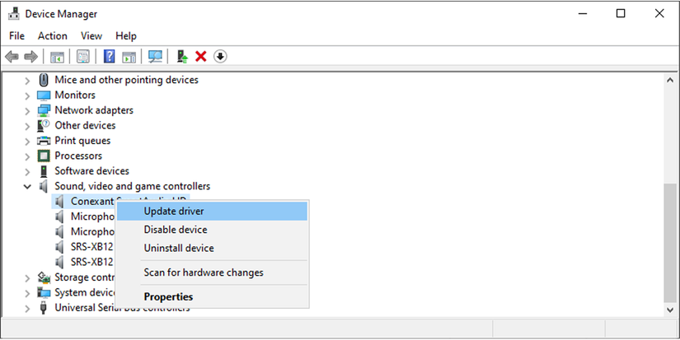
Task: Select the System devices icon
Action: 44,293
